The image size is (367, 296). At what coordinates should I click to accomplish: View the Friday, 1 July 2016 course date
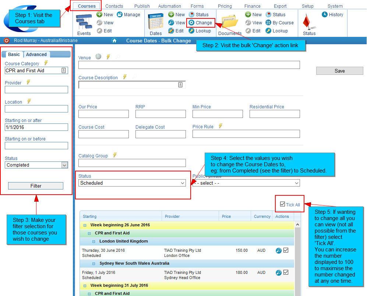tap(279, 272)
